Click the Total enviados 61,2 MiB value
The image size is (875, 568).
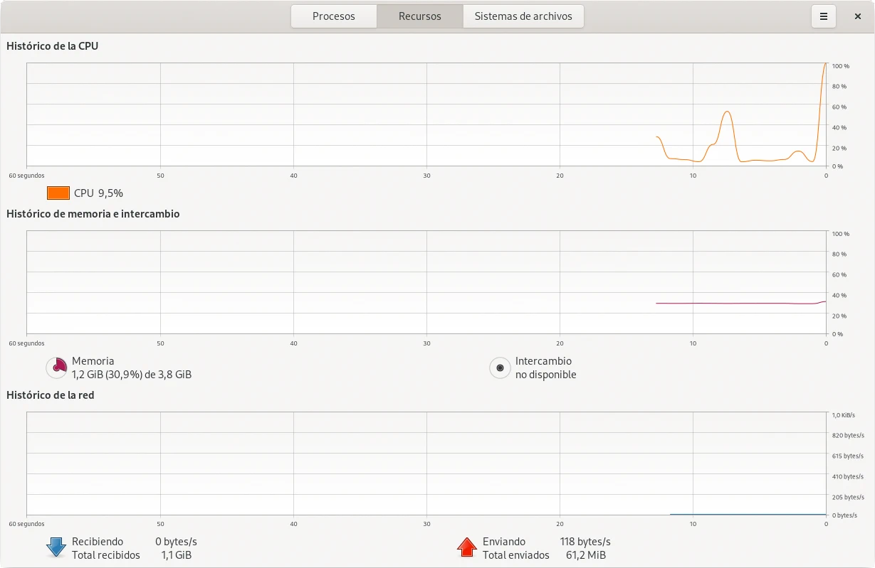coord(585,555)
